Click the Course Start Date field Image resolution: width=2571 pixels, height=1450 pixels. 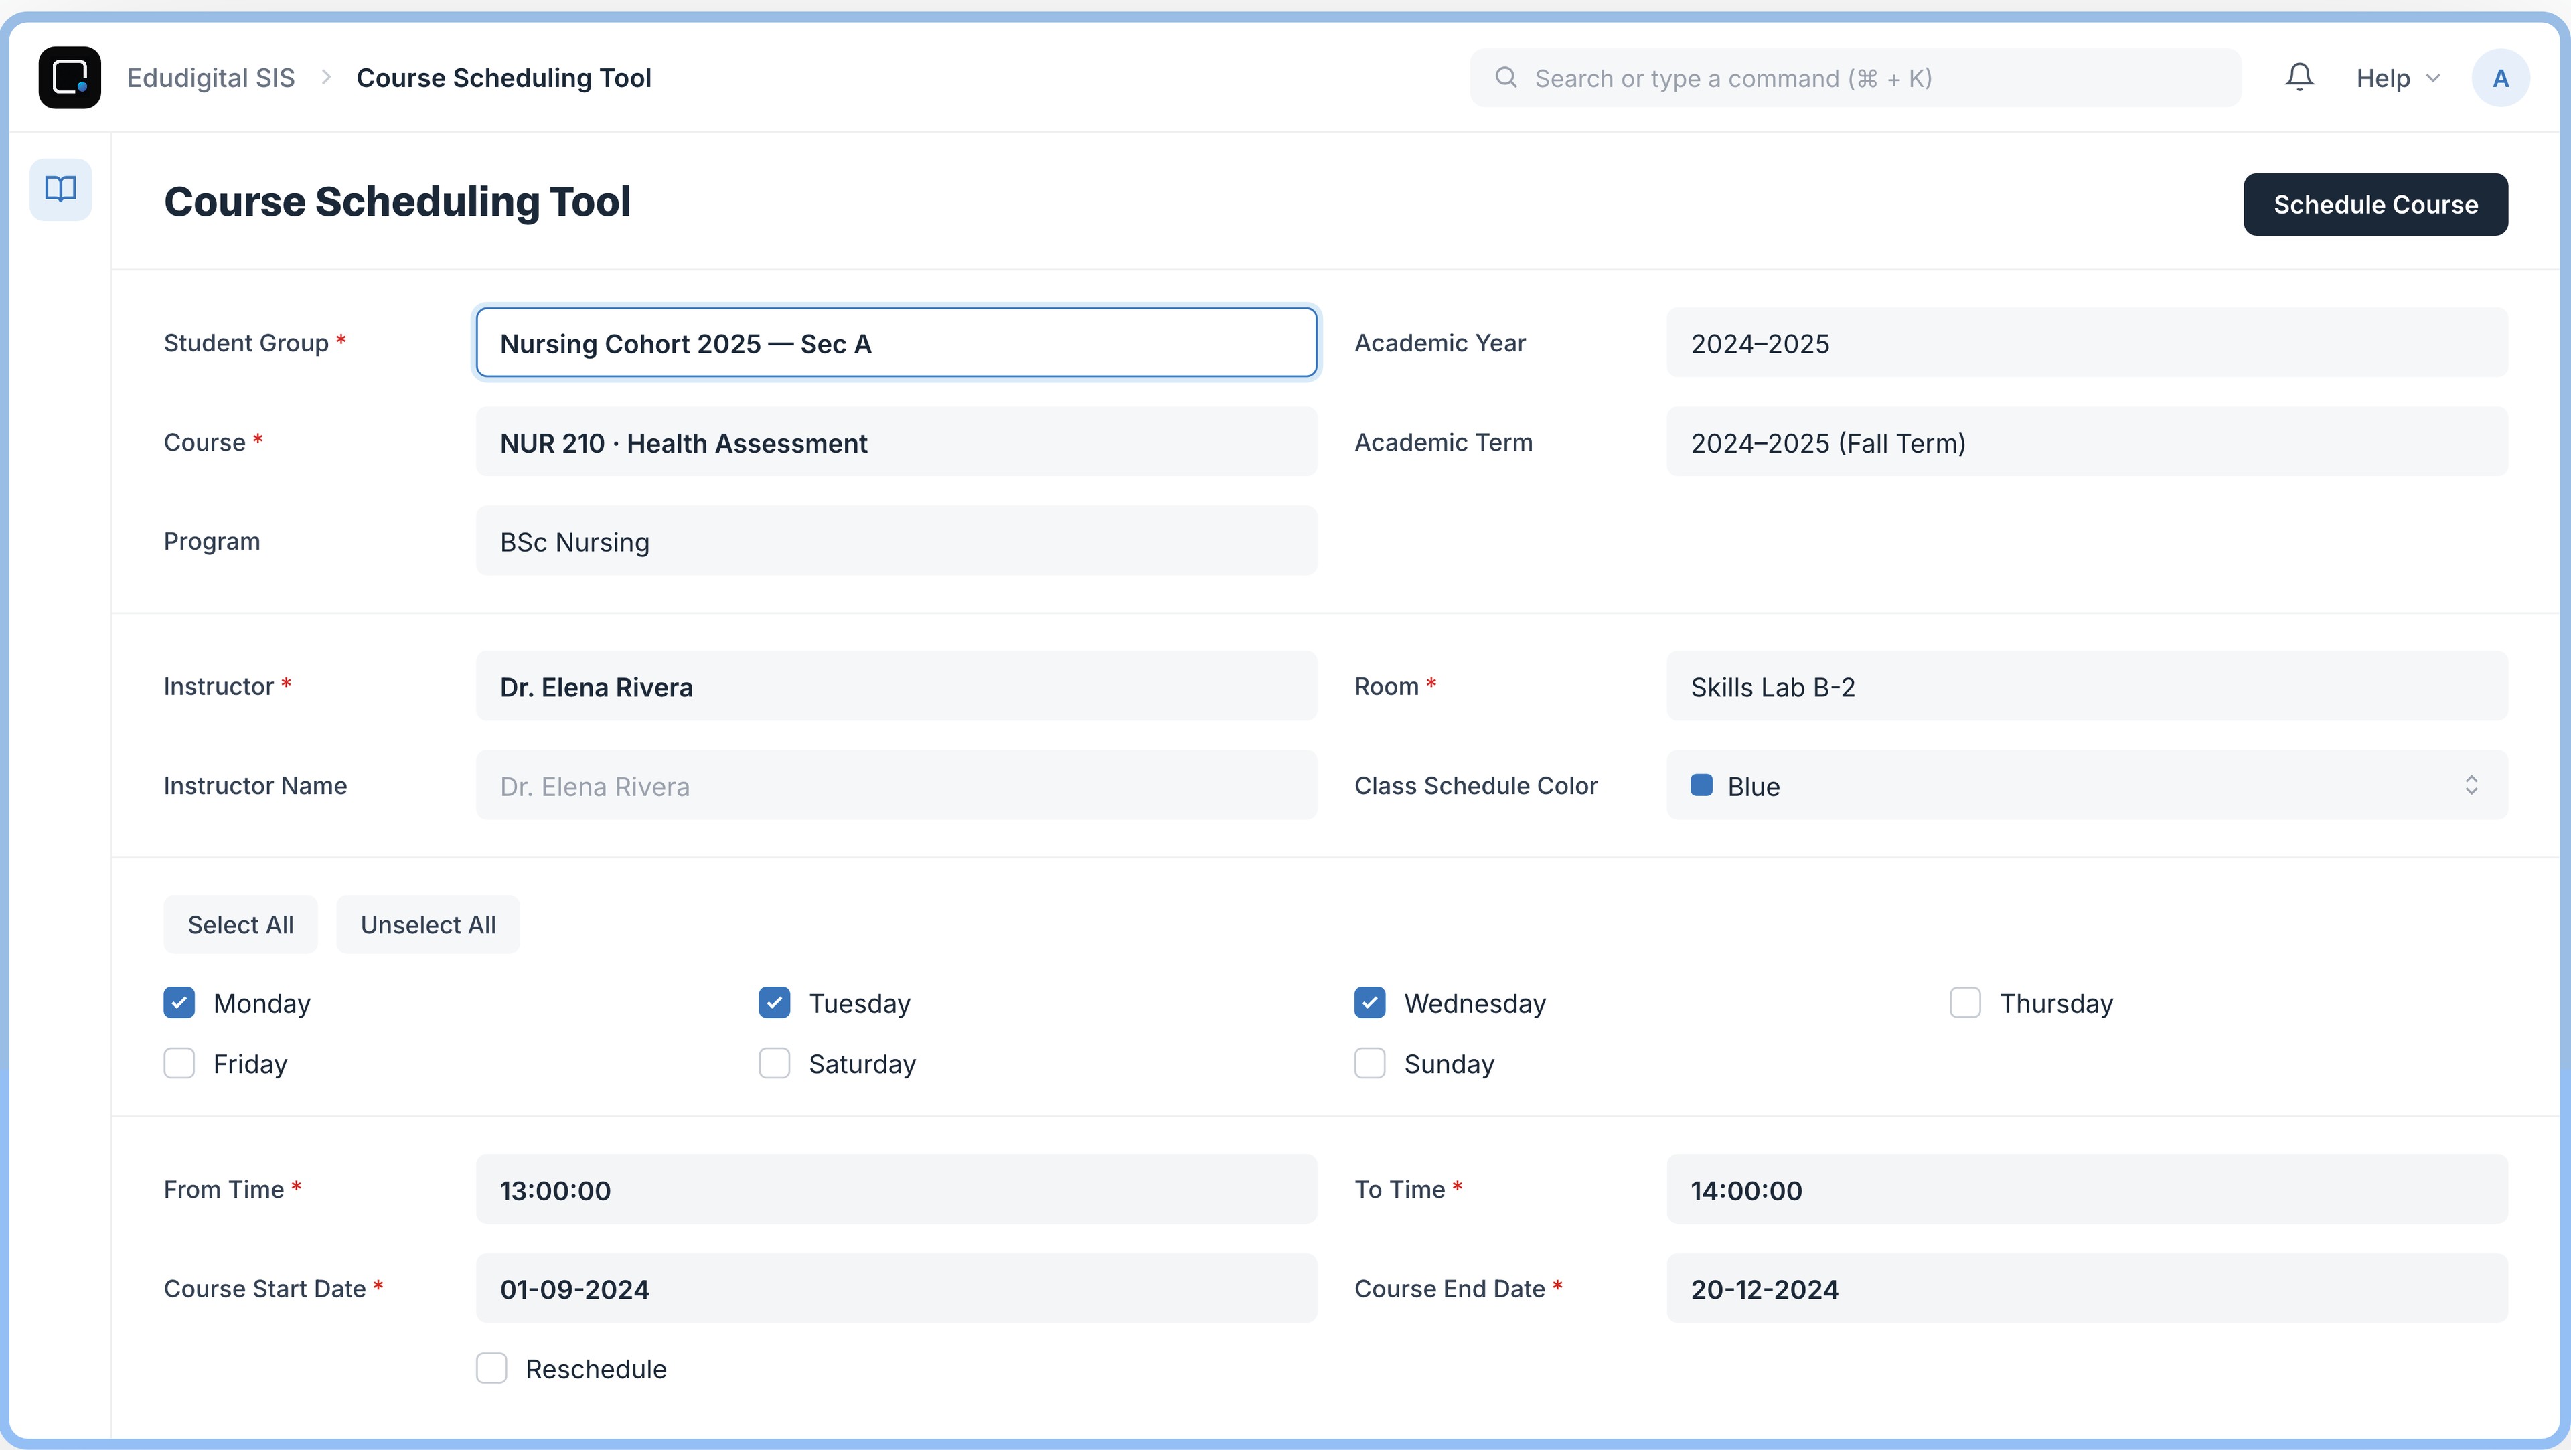(897, 1289)
